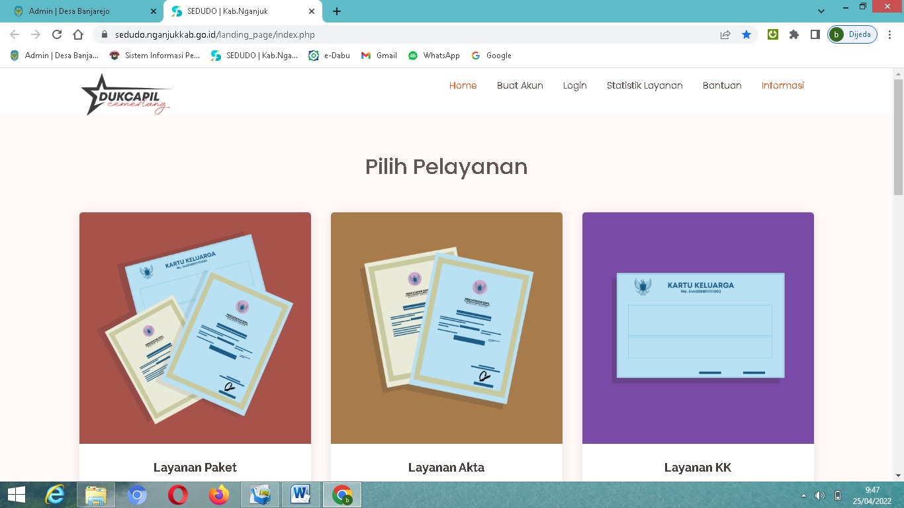Image resolution: width=904 pixels, height=508 pixels.
Task: Toggle the browser side panel
Action: pos(815,34)
